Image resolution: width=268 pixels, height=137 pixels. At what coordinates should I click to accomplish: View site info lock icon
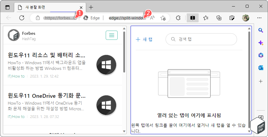point(38,18)
